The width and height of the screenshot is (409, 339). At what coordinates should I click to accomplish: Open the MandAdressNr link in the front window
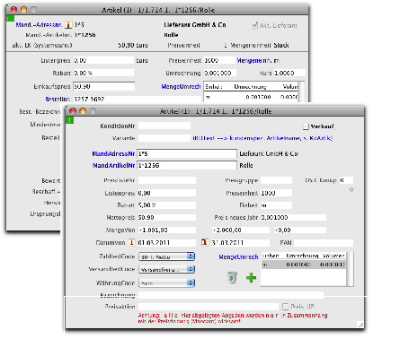pos(113,153)
